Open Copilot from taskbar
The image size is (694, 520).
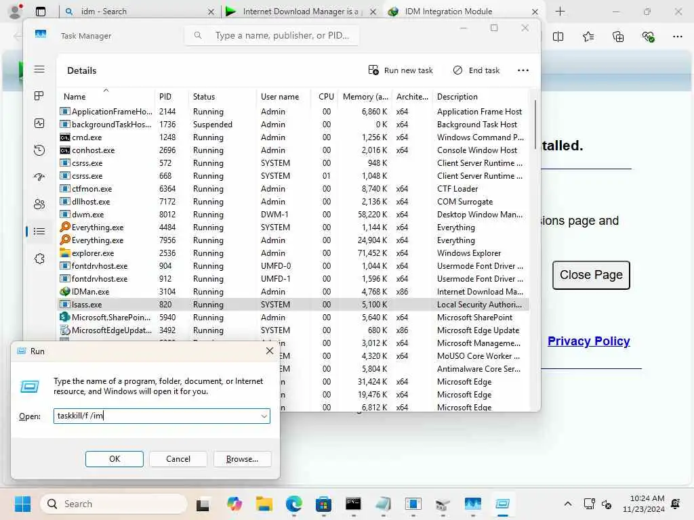[x=234, y=504]
